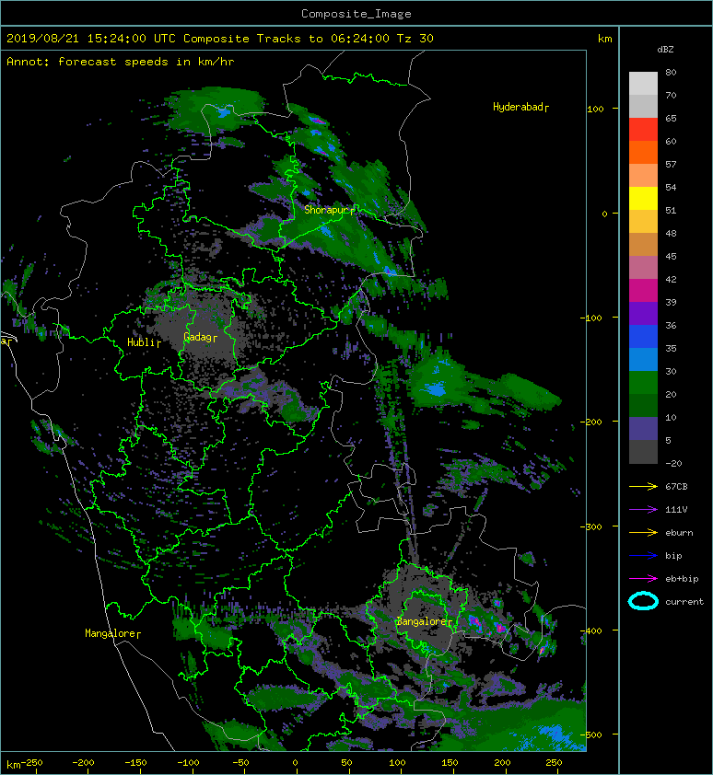The width and height of the screenshot is (713, 775).
Task: Pick the dark gray -20 dBZ swatch
Action: tap(643, 452)
